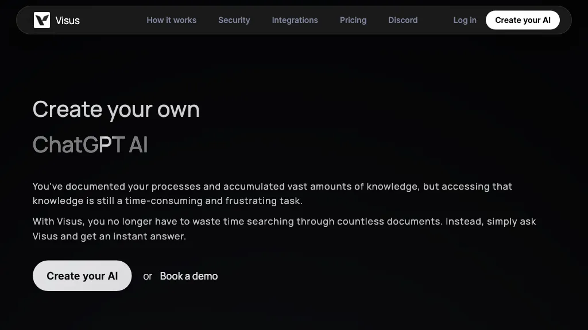
Task: Click the word "or" beside Book a demo
Action: click(x=148, y=276)
